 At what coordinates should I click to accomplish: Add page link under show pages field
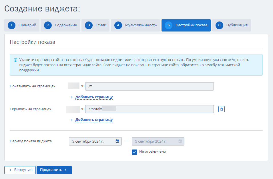[94, 97]
